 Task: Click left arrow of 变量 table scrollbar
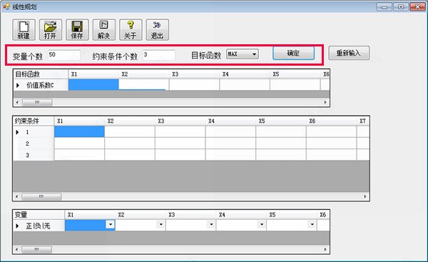point(17,249)
